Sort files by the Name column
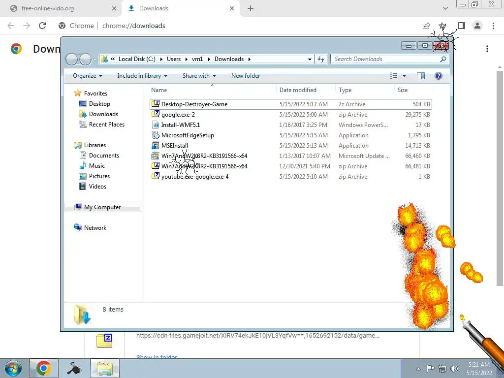 (212, 90)
